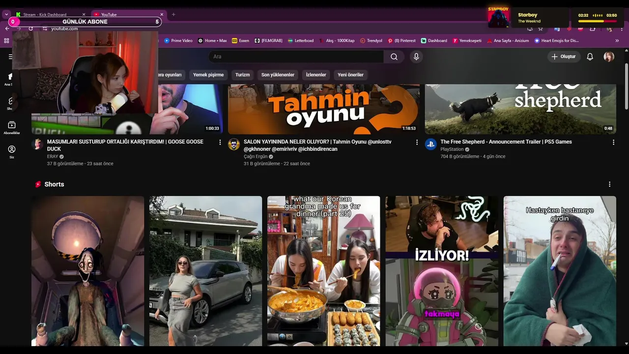
Task: Reload the page with the refresh icon
Action: click(x=31, y=29)
